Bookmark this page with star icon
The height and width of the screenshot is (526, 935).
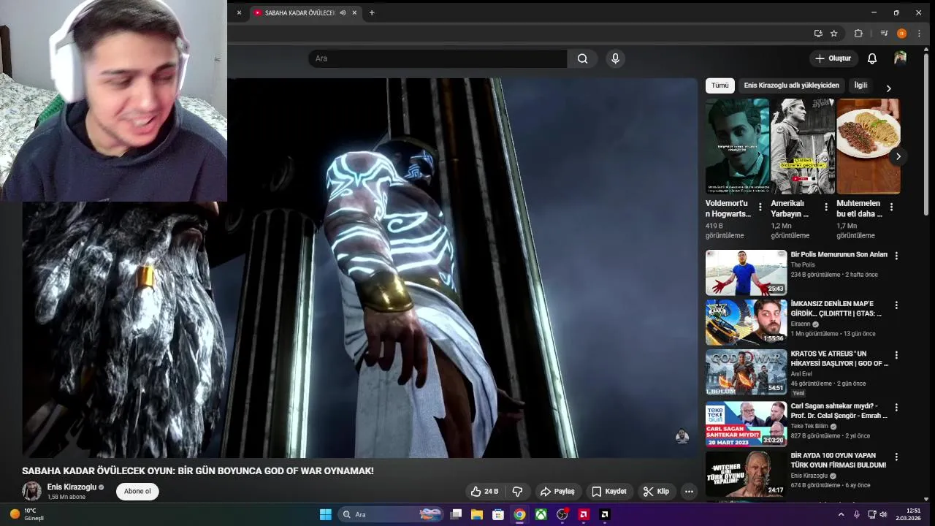(834, 33)
